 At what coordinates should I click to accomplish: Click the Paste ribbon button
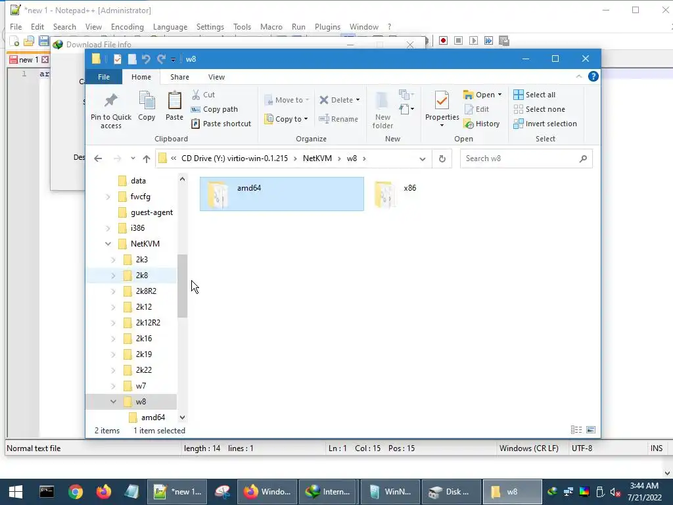(174, 107)
